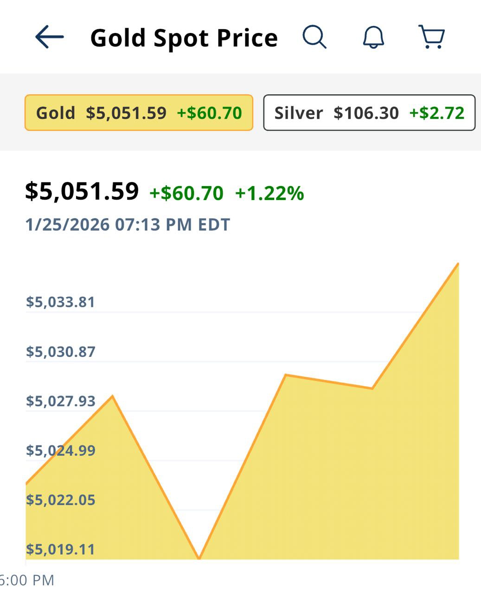The width and height of the screenshot is (481, 594).
Task: Tap the $5,033.81 axis label
Action: [60, 302]
